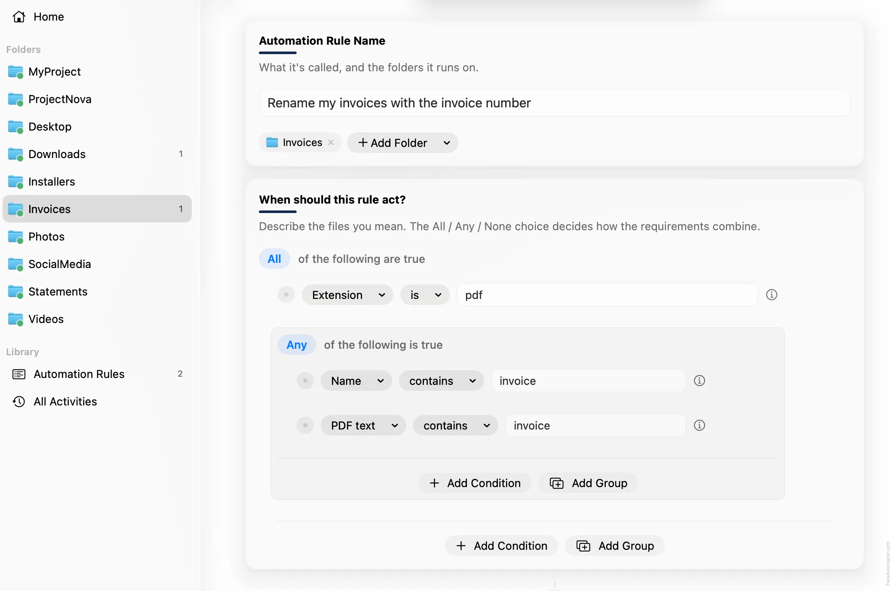896x591 pixels.
Task: Click the drag handle dot of Extension condition
Action: coord(286,295)
